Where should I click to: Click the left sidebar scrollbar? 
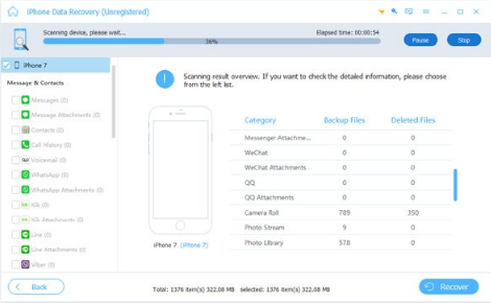click(x=113, y=102)
